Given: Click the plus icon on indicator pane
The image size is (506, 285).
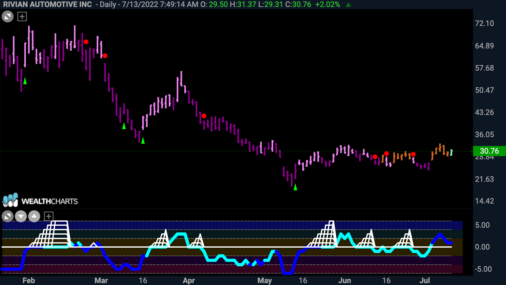Looking at the screenshot, I should (x=48, y=217).
